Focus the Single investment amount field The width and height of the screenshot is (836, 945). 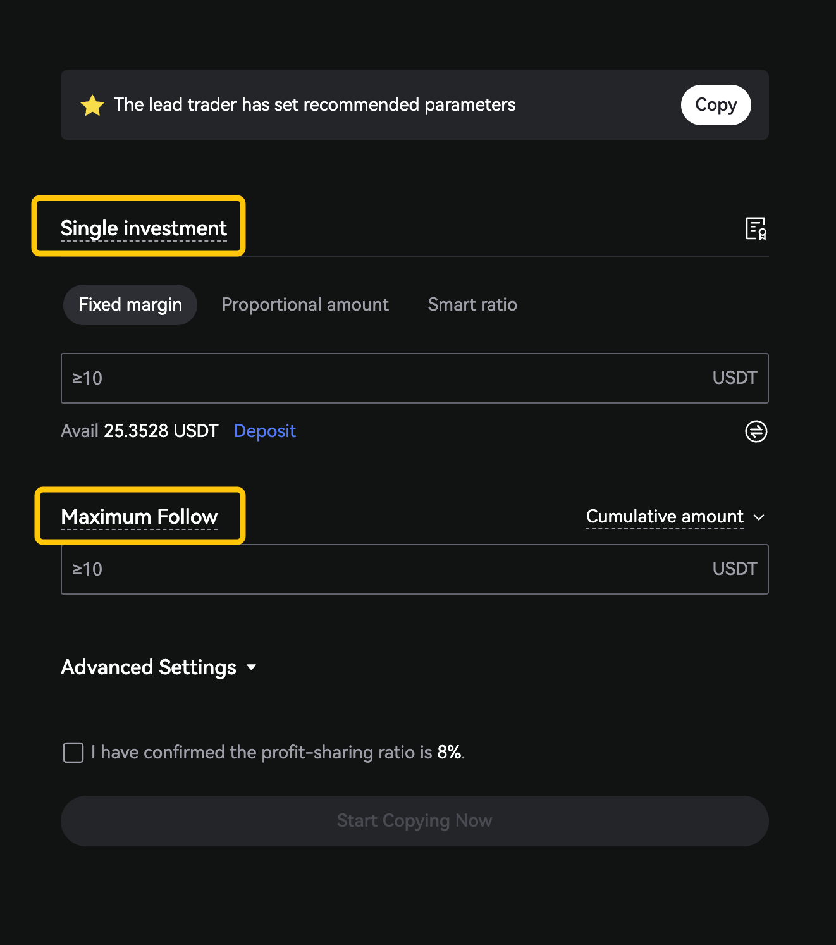click(379, 378)
